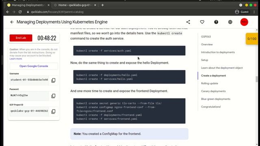Click the page vertical scrollbar thumb
The width and height of the screenshot is (260, 146).
[x=257, y=79]
